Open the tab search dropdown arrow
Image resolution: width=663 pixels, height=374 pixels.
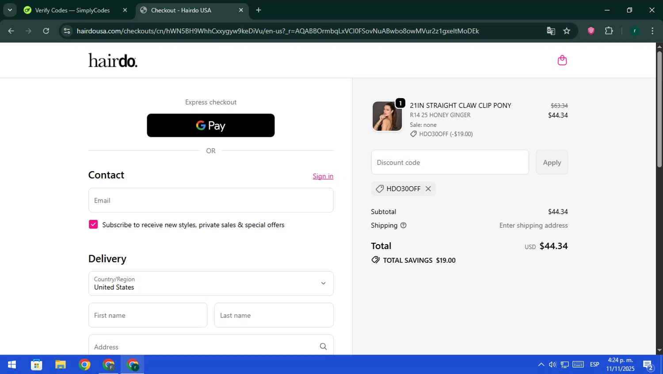(10, 10)
